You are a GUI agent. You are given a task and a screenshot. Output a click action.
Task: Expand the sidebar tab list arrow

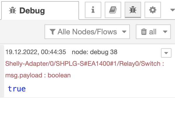(x=172, y=10)
